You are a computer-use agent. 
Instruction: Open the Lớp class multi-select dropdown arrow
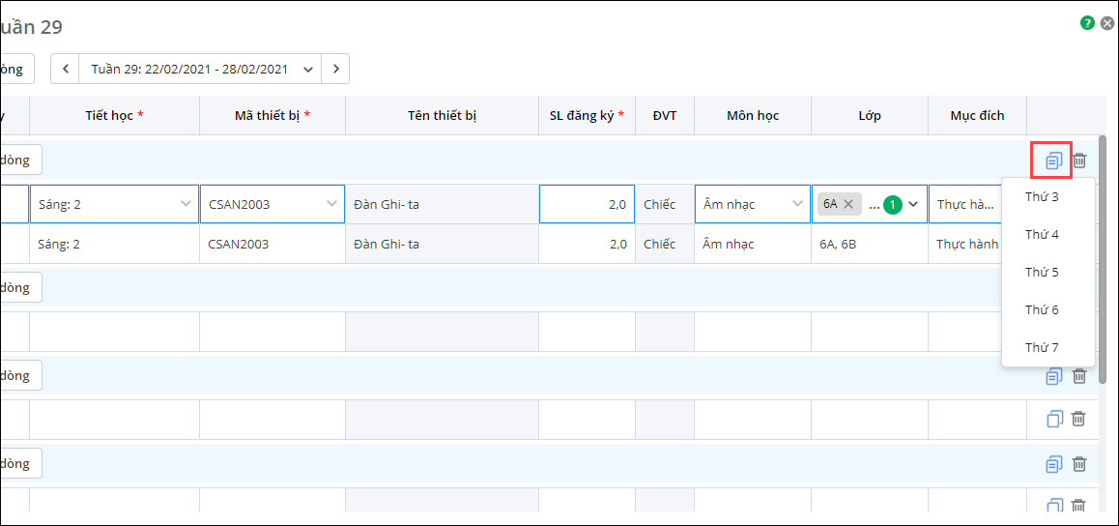pyautogui.click(x=913, y=204)
